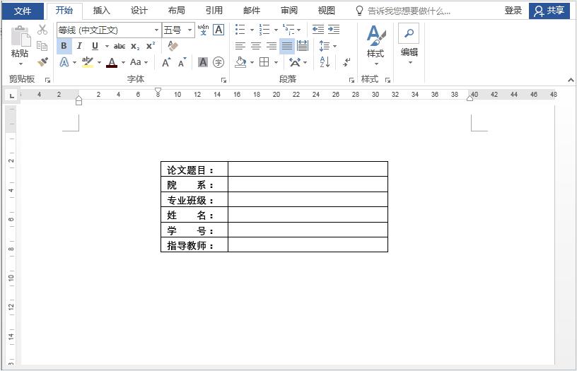
Task: Click the Phonetic Guide wén icon
Action: 204,30
